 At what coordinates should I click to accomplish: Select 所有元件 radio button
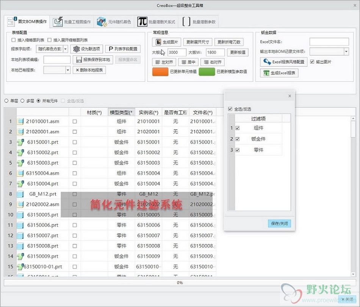(x=38, y=100)
